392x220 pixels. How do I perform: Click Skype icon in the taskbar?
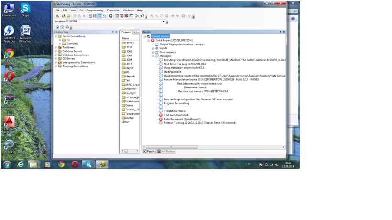coord(88,164)
